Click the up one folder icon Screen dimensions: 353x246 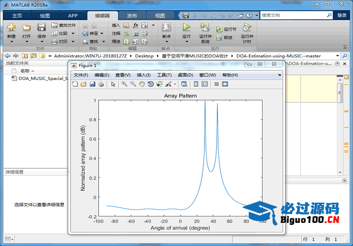coord(25,56)
